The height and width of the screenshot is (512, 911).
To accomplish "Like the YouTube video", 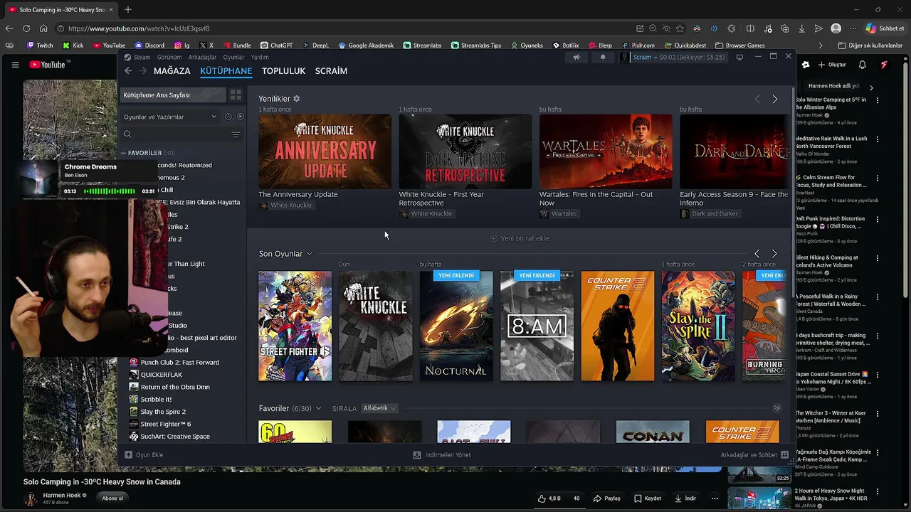I will click(x=549, y=498).
